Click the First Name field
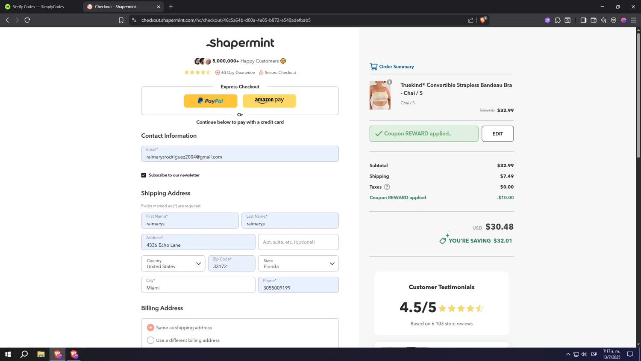Image resolution: width=641 pixels, height=361 pixels. (x=190, y=221)
